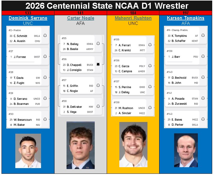
Task: Enable alert bell for Ferrari vs Kranitz match
Action: pyautogui.click(x=150, y=45)
